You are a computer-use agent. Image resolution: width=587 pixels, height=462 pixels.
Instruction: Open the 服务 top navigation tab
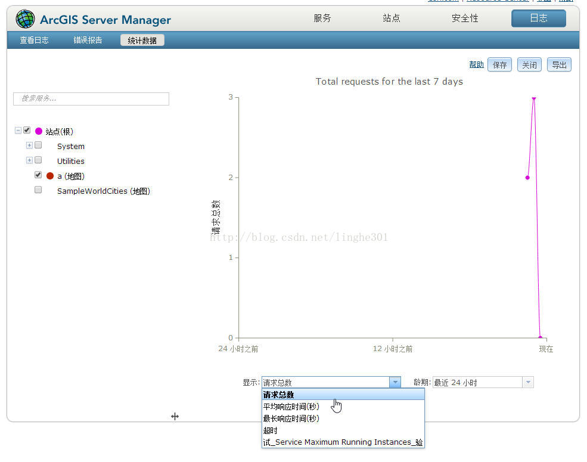pos(322,18)
